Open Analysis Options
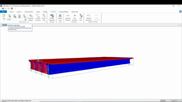 click(68, 18)
